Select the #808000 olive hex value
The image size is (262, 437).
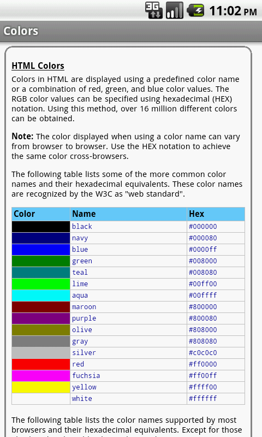(203, 330)
